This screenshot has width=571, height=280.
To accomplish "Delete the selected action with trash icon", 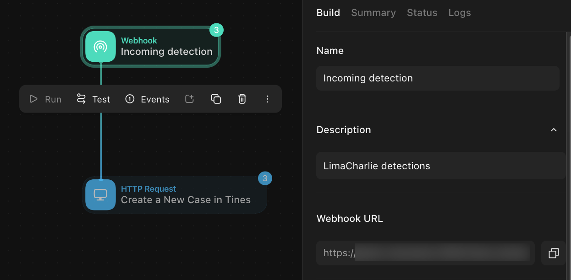I will pyautogui.click(x=242, y=99).
